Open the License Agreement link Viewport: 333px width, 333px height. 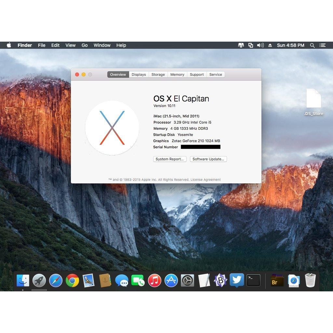206,180
